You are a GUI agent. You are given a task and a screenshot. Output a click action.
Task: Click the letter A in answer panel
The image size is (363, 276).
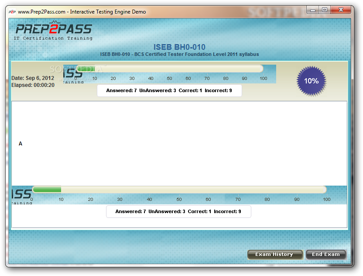[x=21, y=144]
